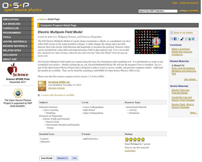This screenshot has height=162, width=202.
Task: Open Electric Field: What is Wrong? Package
Action: tap(183, 106)
